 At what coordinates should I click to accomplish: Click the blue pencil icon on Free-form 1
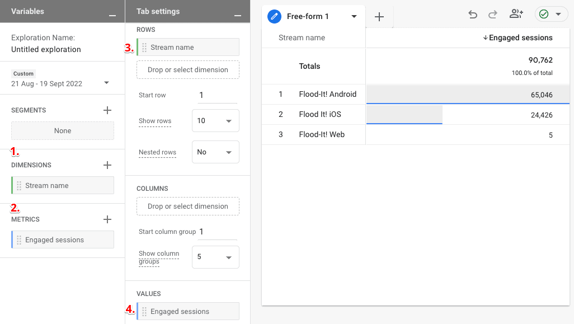[x=274, y=16]
